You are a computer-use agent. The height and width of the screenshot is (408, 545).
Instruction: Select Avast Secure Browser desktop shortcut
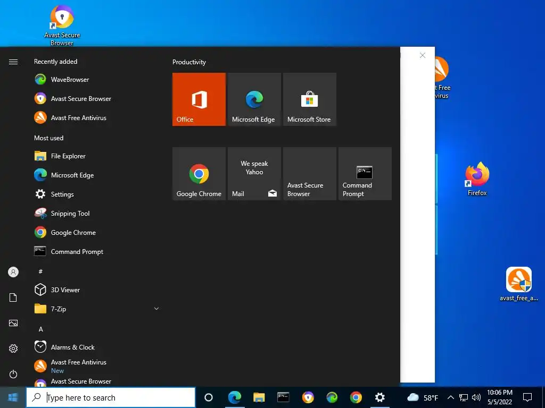[62, 25]
